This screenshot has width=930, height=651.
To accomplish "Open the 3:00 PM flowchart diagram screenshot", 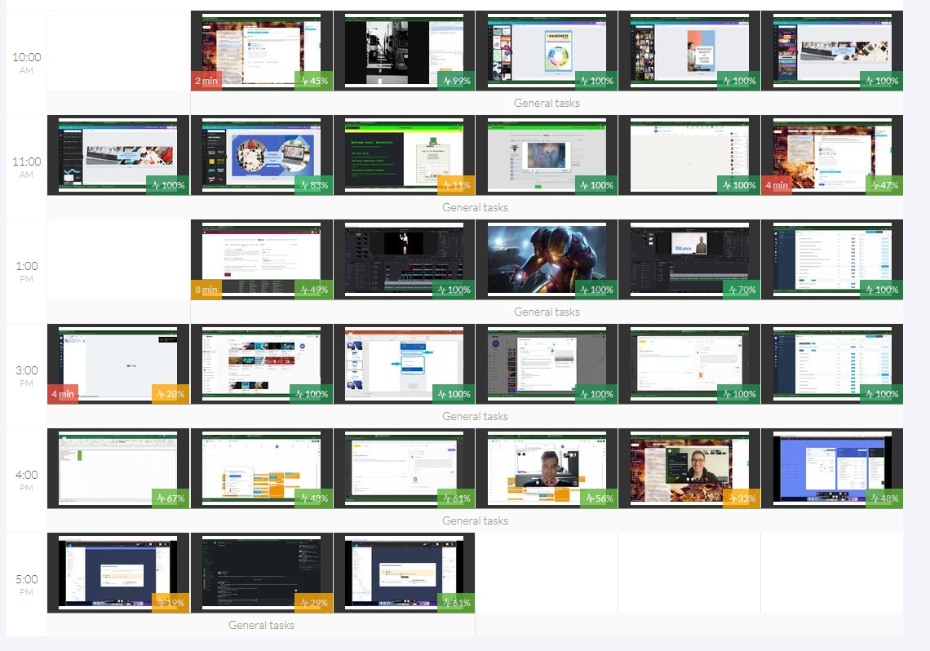I will (405, 364).
